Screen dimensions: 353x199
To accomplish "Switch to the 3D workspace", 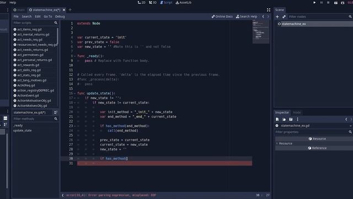I will (x=153, y=2).
